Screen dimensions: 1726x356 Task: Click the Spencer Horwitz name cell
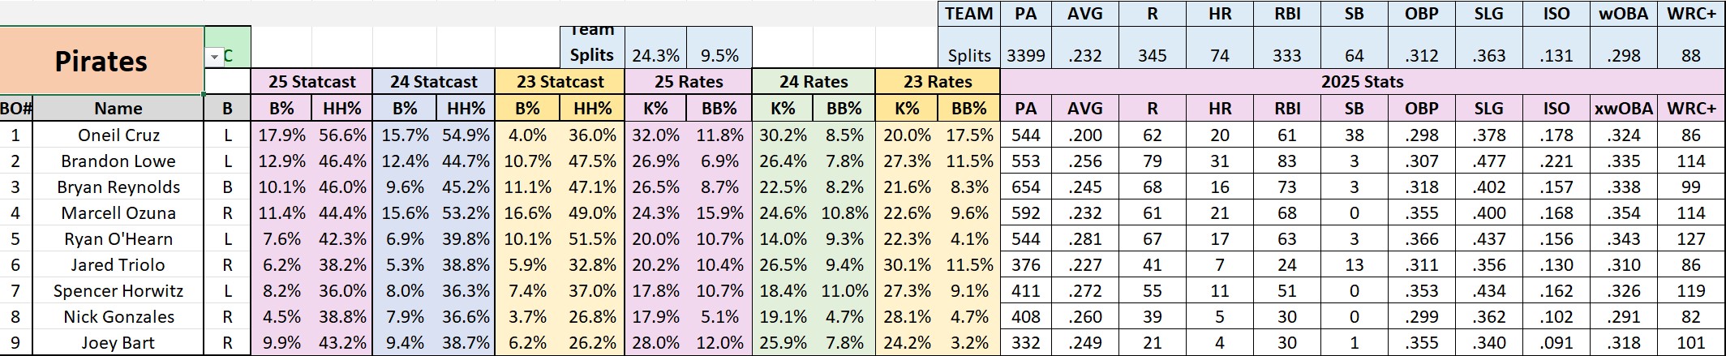[118, 291]
